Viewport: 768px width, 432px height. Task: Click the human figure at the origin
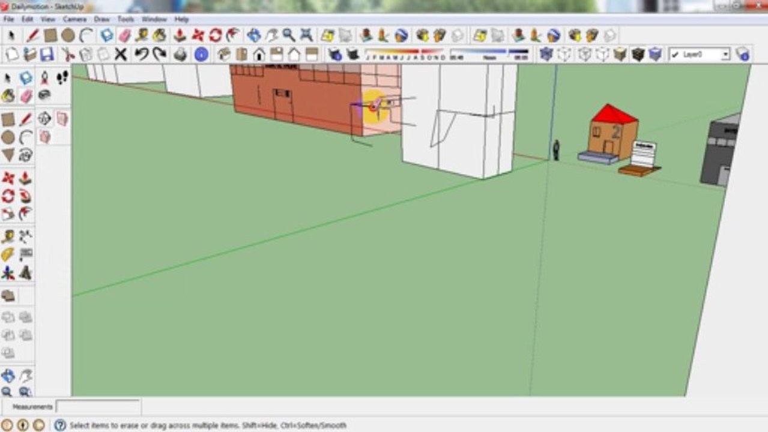556,150
